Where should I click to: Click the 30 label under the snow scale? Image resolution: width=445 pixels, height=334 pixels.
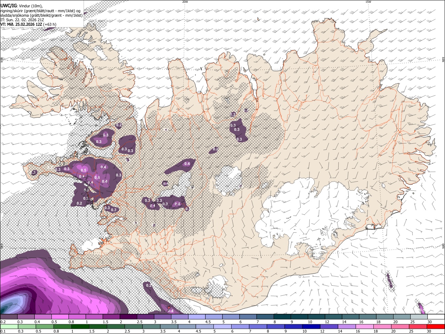tap(430, 322)
